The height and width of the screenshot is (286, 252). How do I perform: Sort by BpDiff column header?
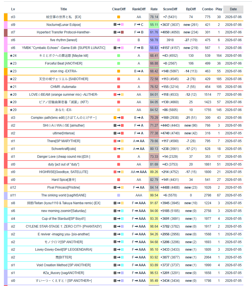point(191,9)
